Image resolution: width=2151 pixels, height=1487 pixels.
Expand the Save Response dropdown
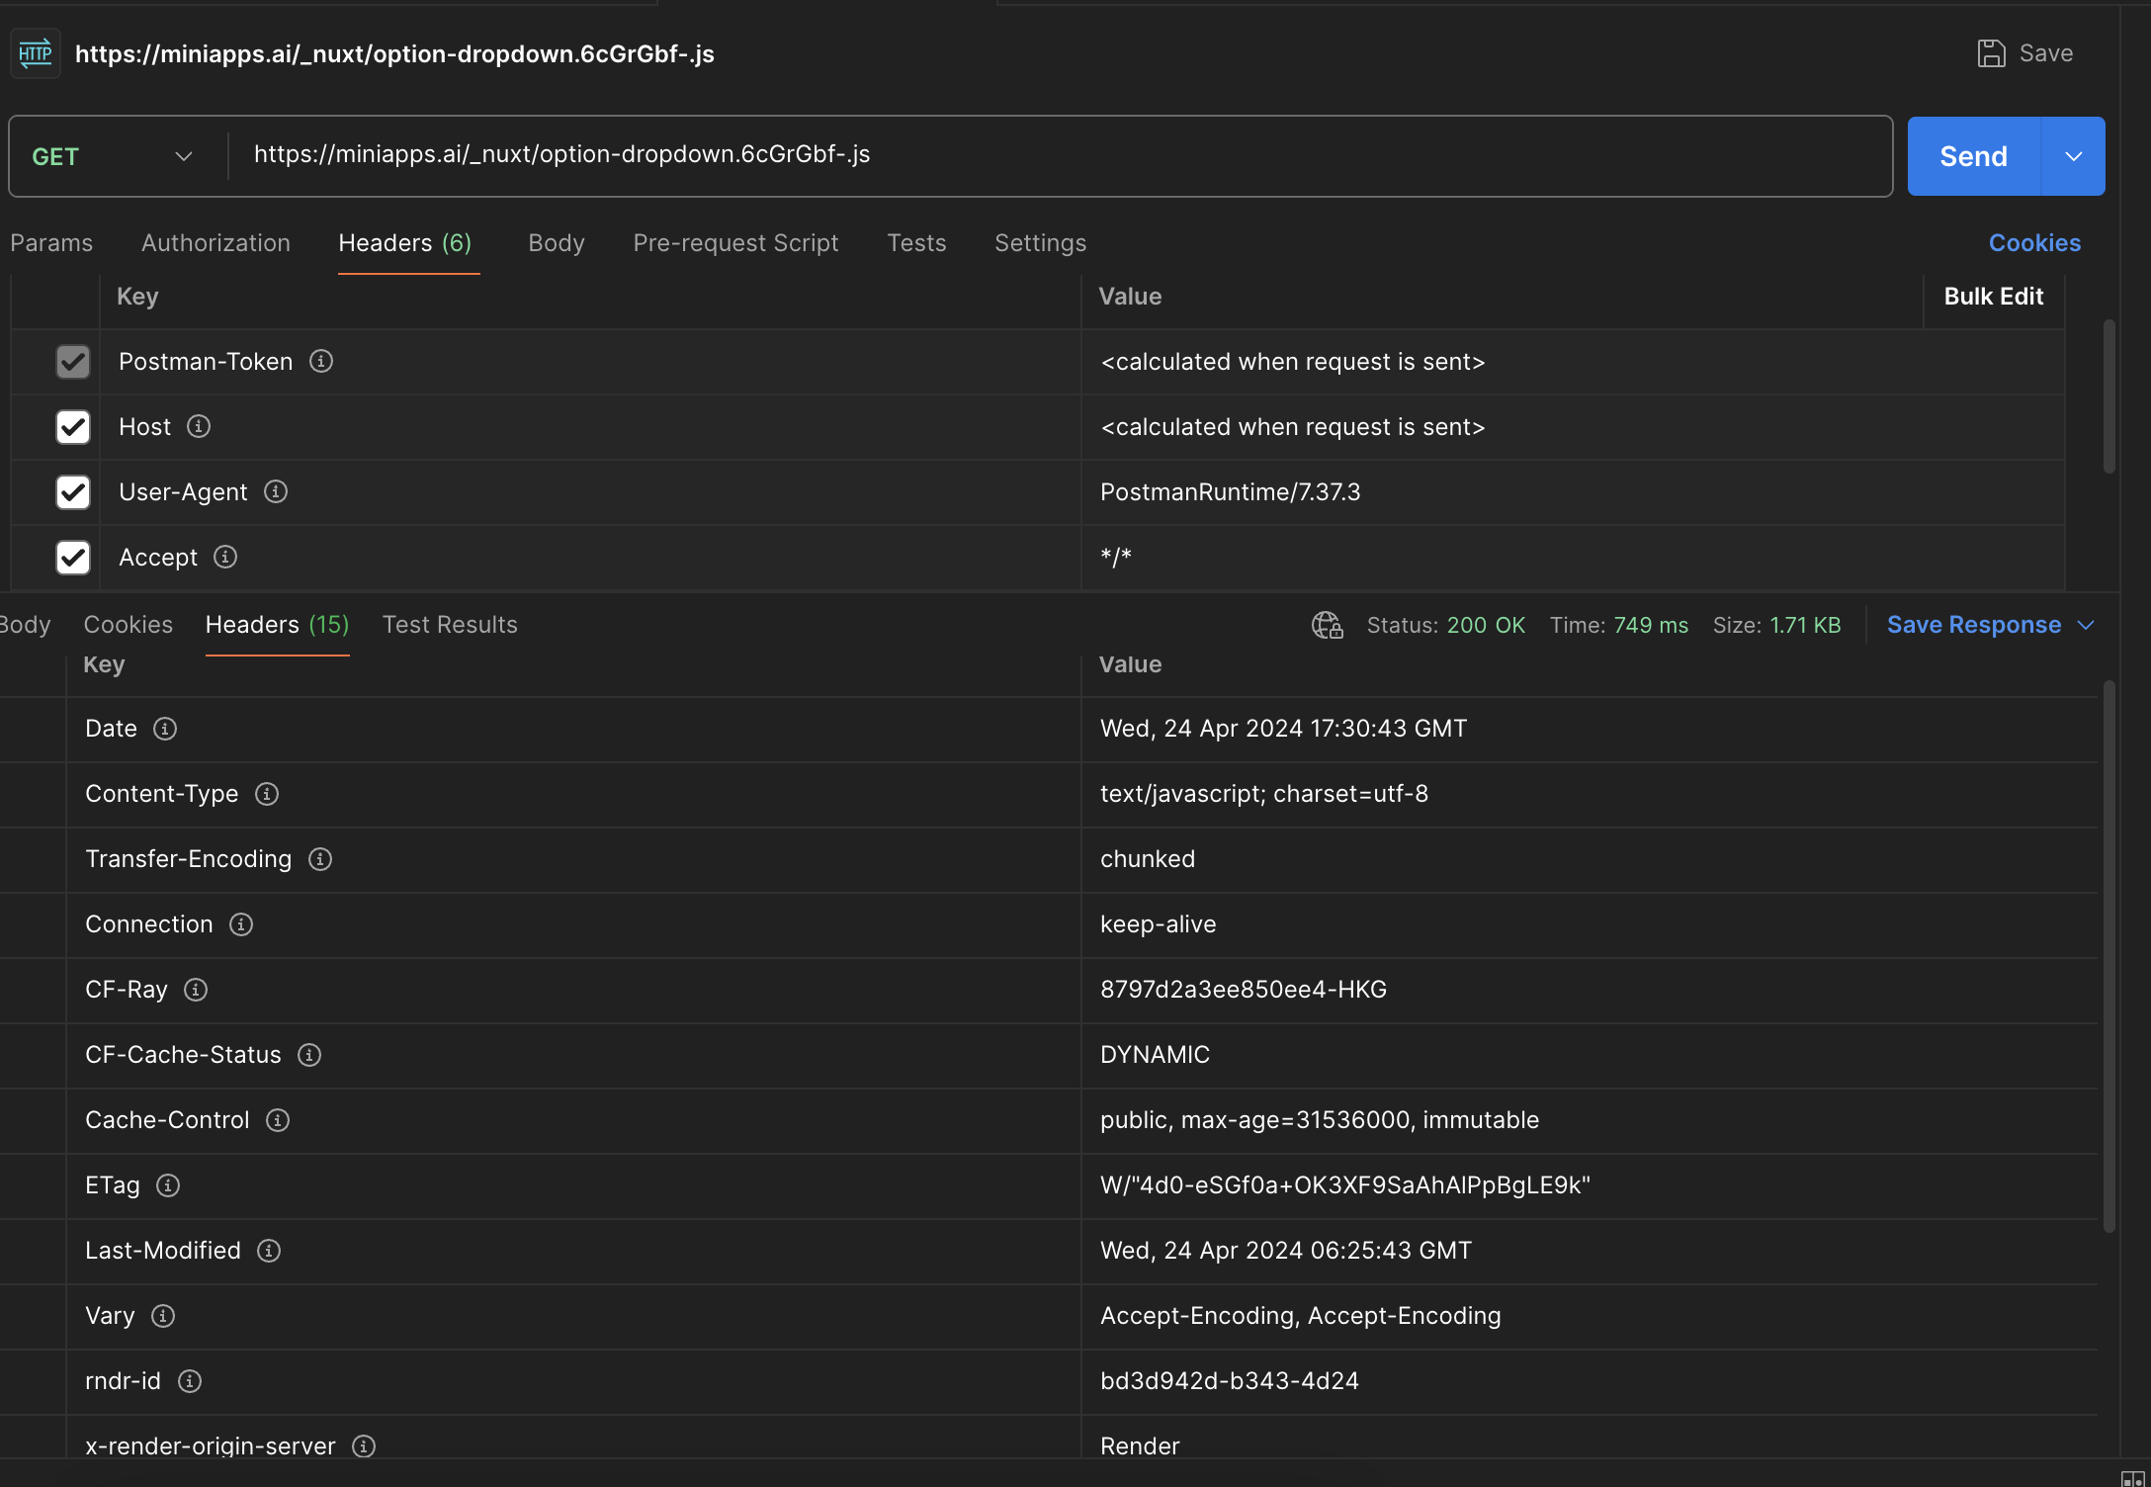point(2086,625)
